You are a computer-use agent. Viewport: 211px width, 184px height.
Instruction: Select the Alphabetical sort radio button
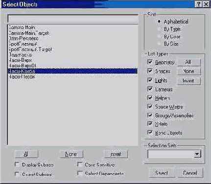159,22
